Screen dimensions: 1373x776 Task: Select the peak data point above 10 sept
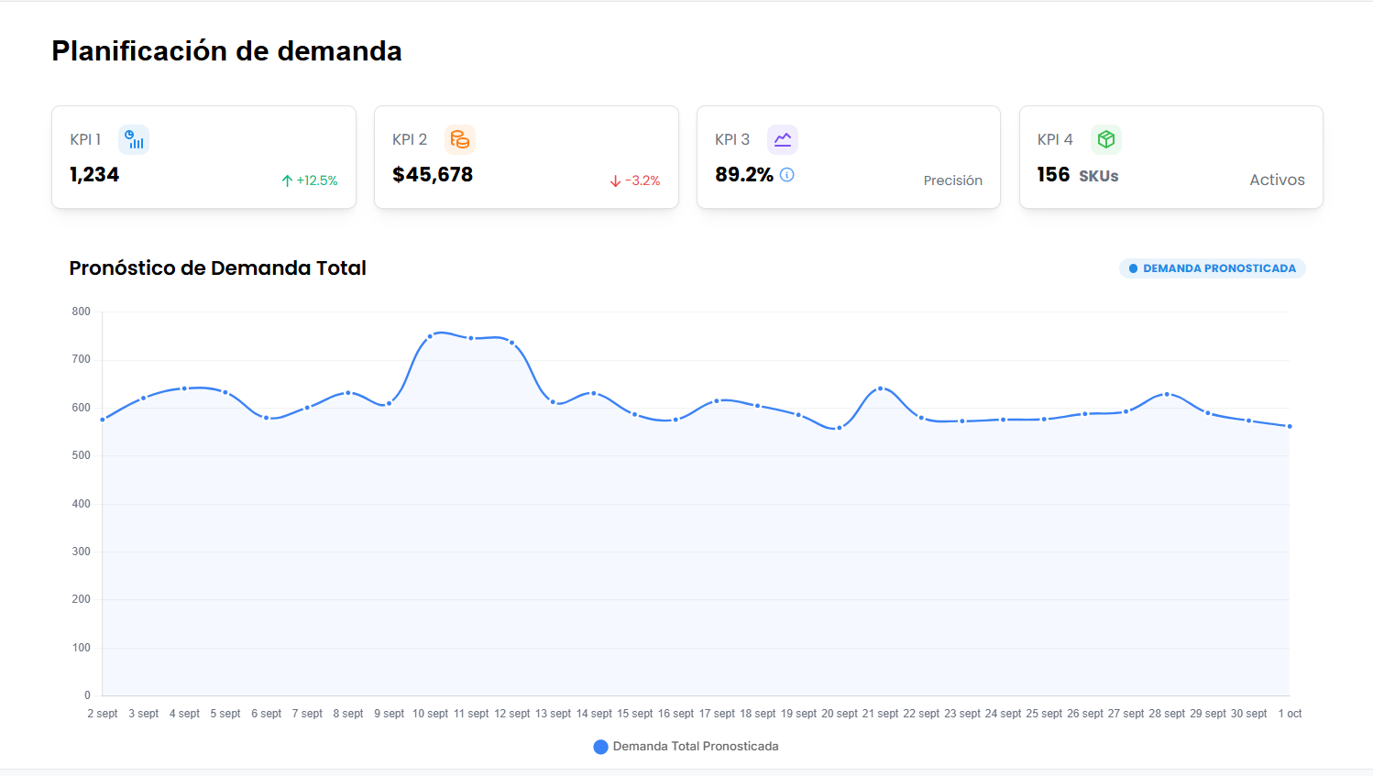pos(430,335)
